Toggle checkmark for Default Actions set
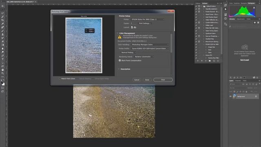261x147 pixels. [196, 6]
